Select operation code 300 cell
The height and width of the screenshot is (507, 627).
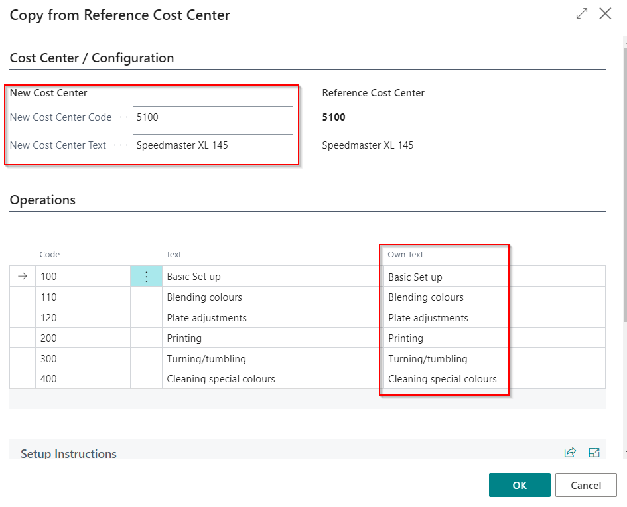coord(83,358)
